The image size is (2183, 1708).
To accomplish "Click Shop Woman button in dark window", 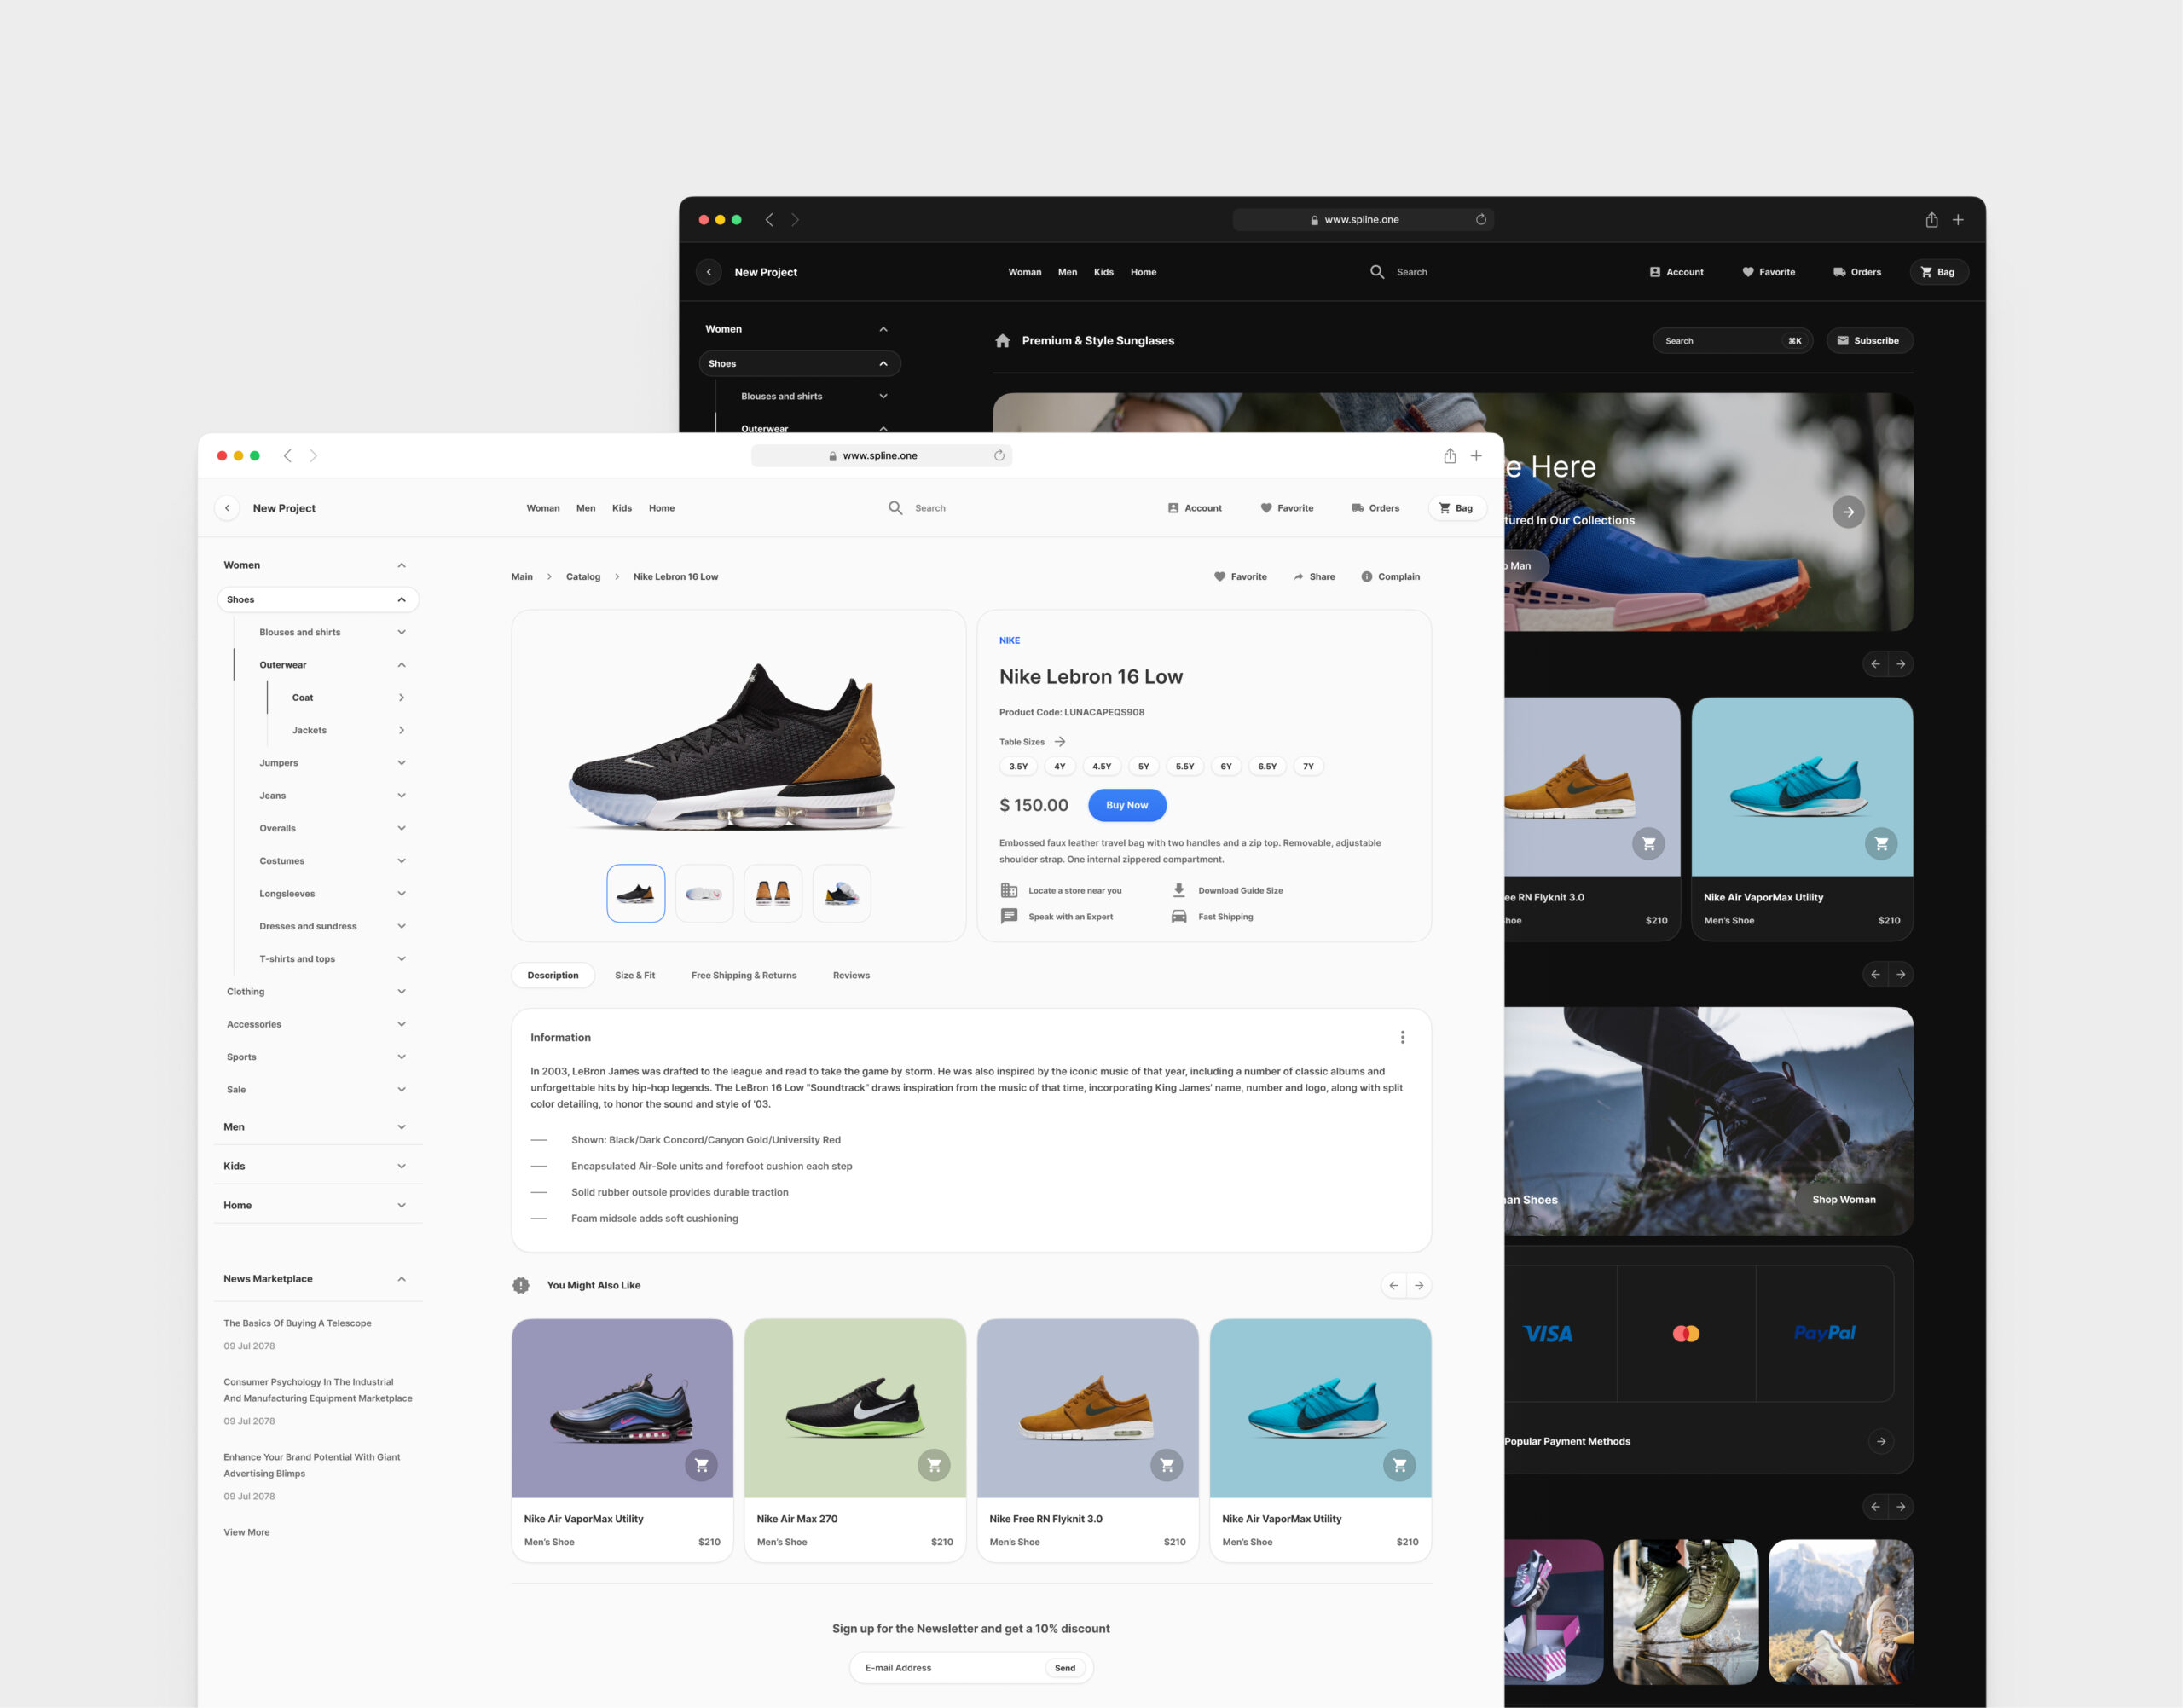I will point(1844,1200).
